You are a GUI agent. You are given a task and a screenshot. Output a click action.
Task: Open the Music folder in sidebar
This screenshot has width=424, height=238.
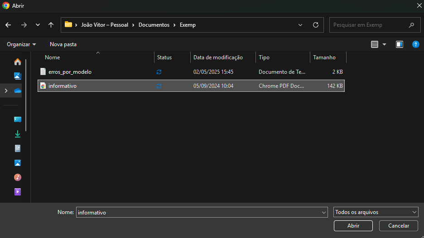pos(18,177)
